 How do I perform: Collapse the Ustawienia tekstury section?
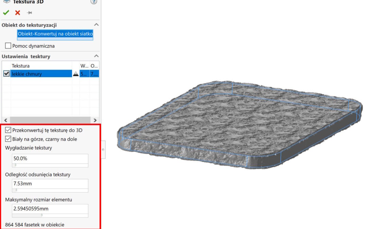(96, 56)
